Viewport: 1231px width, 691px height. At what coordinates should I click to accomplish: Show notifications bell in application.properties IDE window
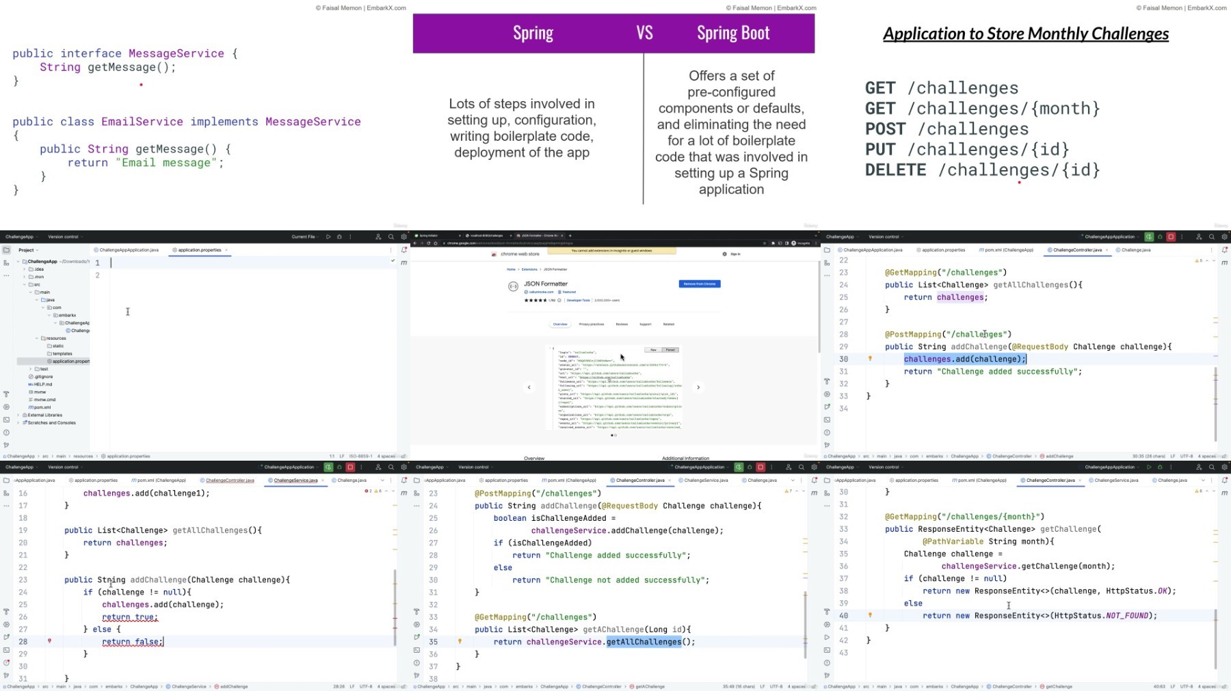click(403, 250)
